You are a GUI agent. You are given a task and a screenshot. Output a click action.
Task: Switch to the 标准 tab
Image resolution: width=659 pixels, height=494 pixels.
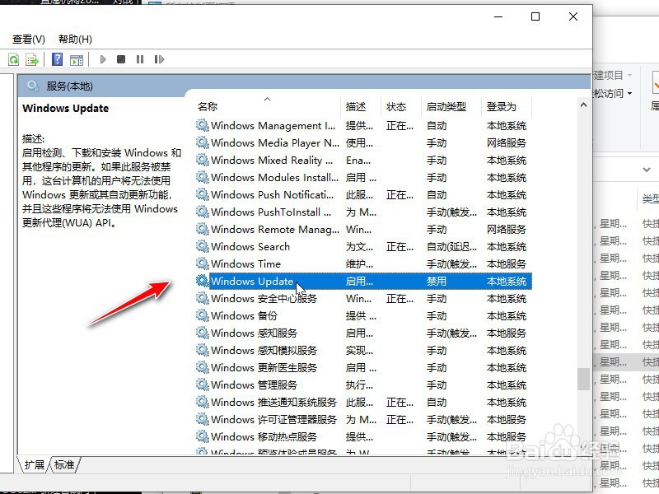click(64, 464)
